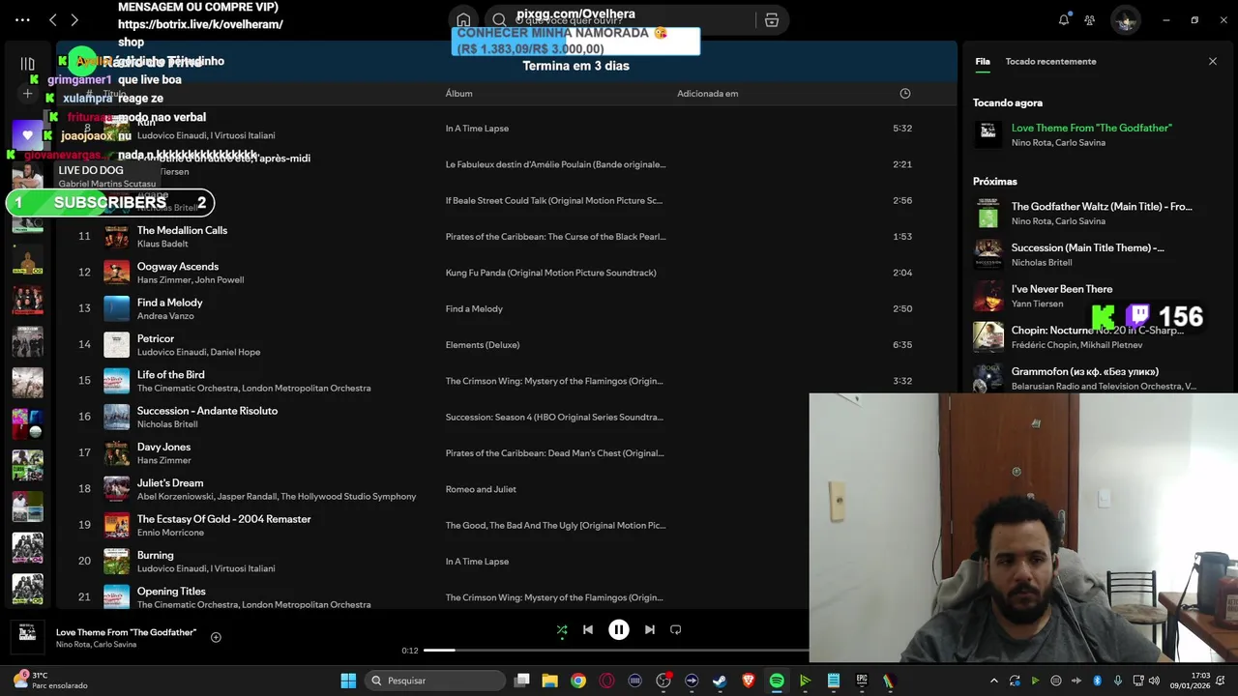The width and height of the screenshot is (1238, 696).
Task: Sort by the duration clock header
Action: pos(905,94)
